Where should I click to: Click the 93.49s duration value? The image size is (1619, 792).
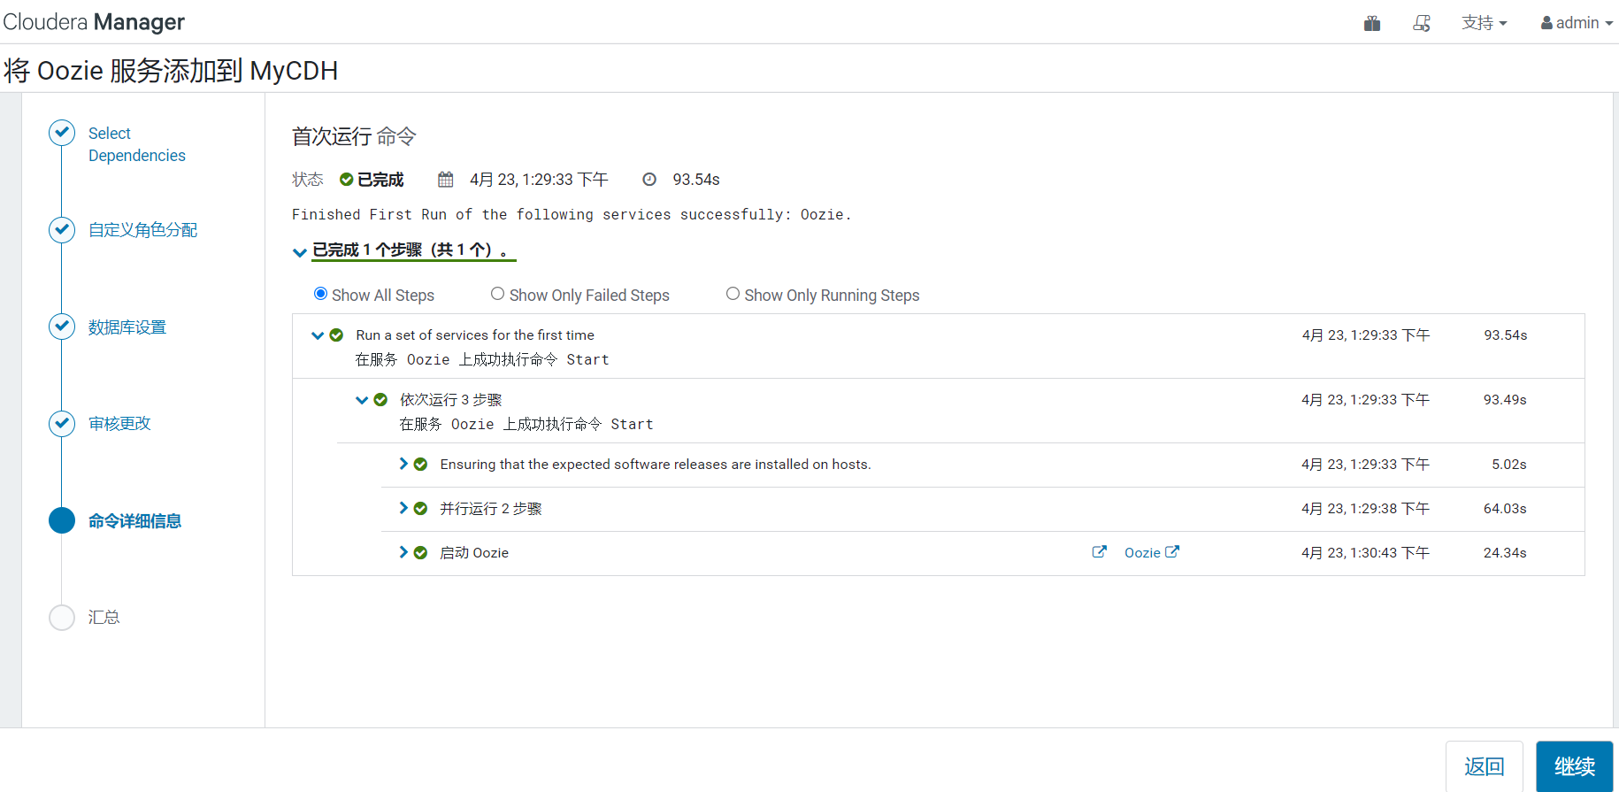pos(1505,400)
